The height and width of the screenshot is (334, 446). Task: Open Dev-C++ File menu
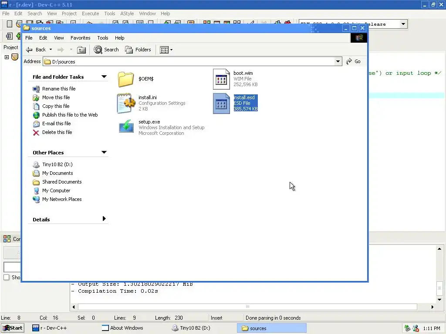point(6,13)
